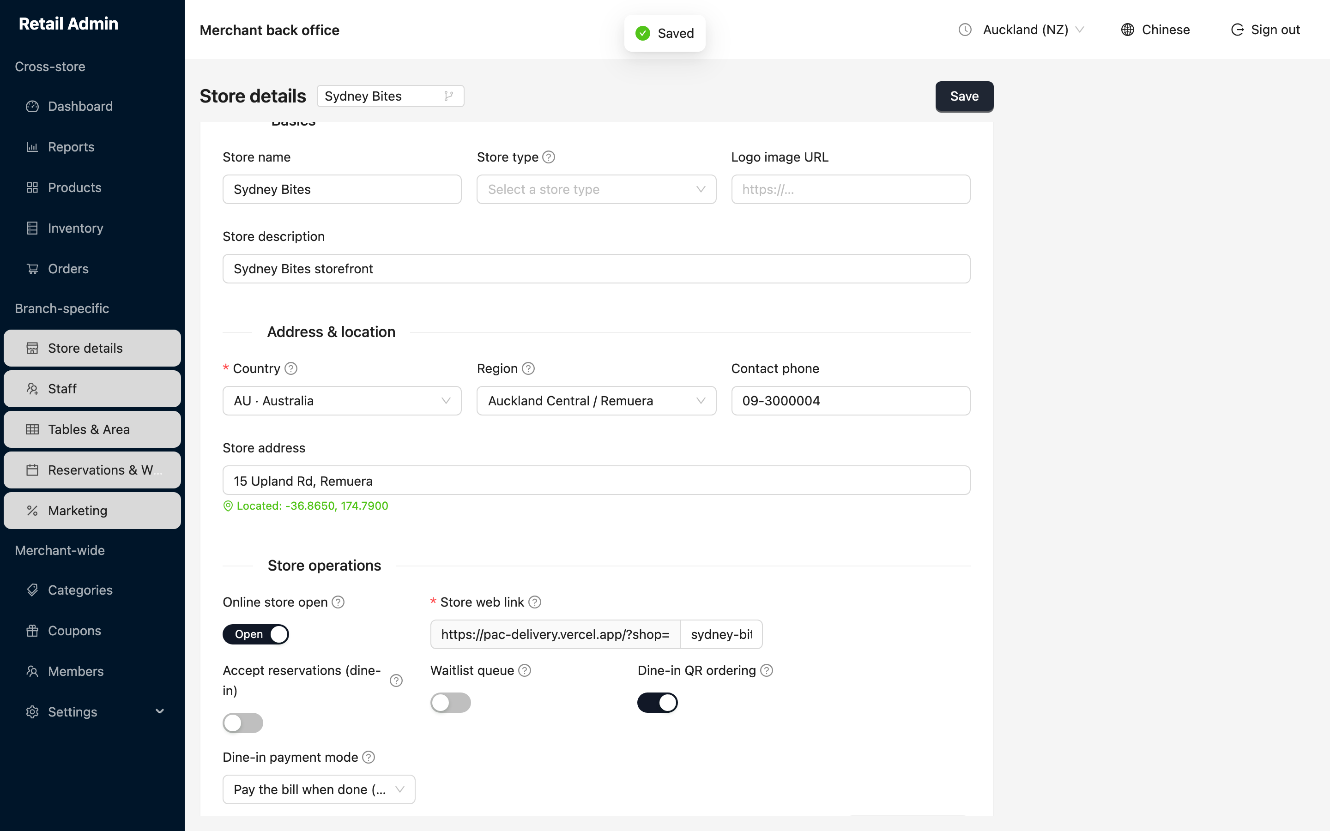Click the Store details shop icon
Image resolution: width=1330 pixels, height=831 pixels.
(x=32, y=348)
